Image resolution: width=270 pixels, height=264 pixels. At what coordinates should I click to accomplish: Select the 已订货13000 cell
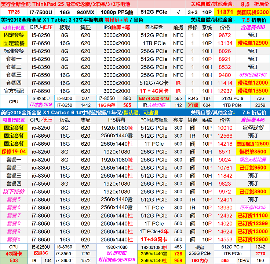pyautogui.click(x=253, y=231)
